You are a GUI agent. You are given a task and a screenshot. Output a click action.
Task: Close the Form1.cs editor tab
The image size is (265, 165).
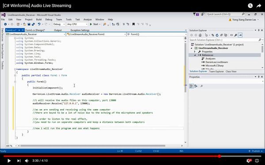pyautogui.click(x=23, y=30)
